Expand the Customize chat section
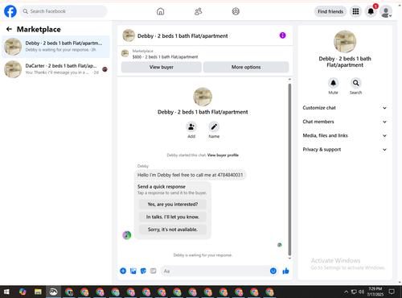 [x=345, y=108]
